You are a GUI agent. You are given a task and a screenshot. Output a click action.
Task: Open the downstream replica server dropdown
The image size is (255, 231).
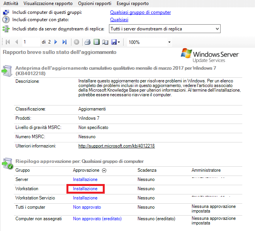coord(165,29)
